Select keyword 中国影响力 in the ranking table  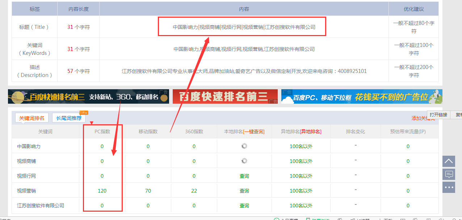pyautogui.click(x=29, y=146)
